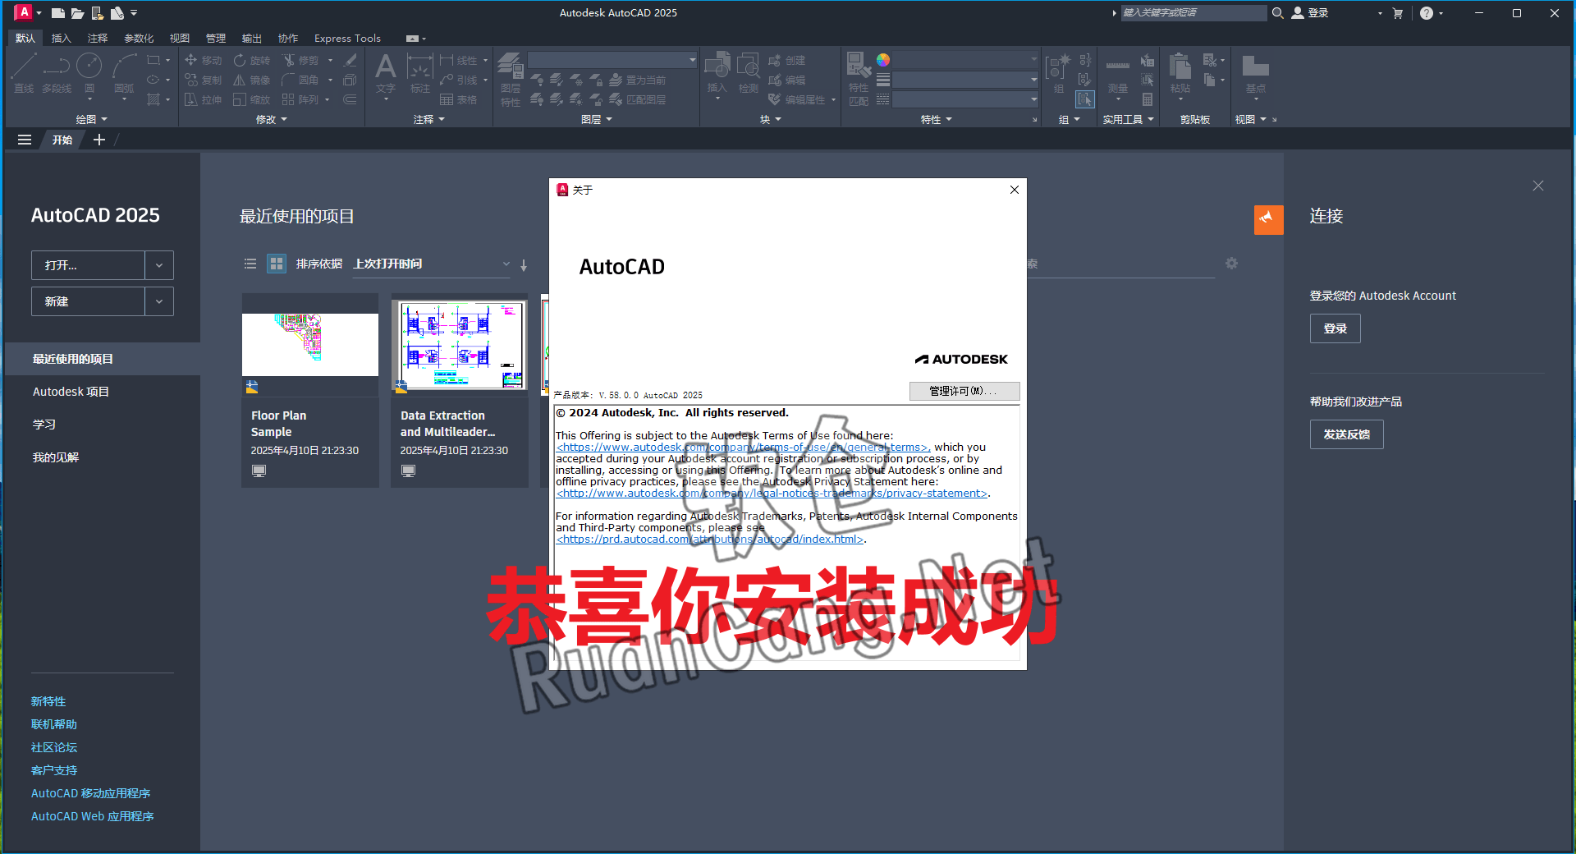Click the help question mark icon
Screen dimensions: 1576x854
click(1427, 13)
